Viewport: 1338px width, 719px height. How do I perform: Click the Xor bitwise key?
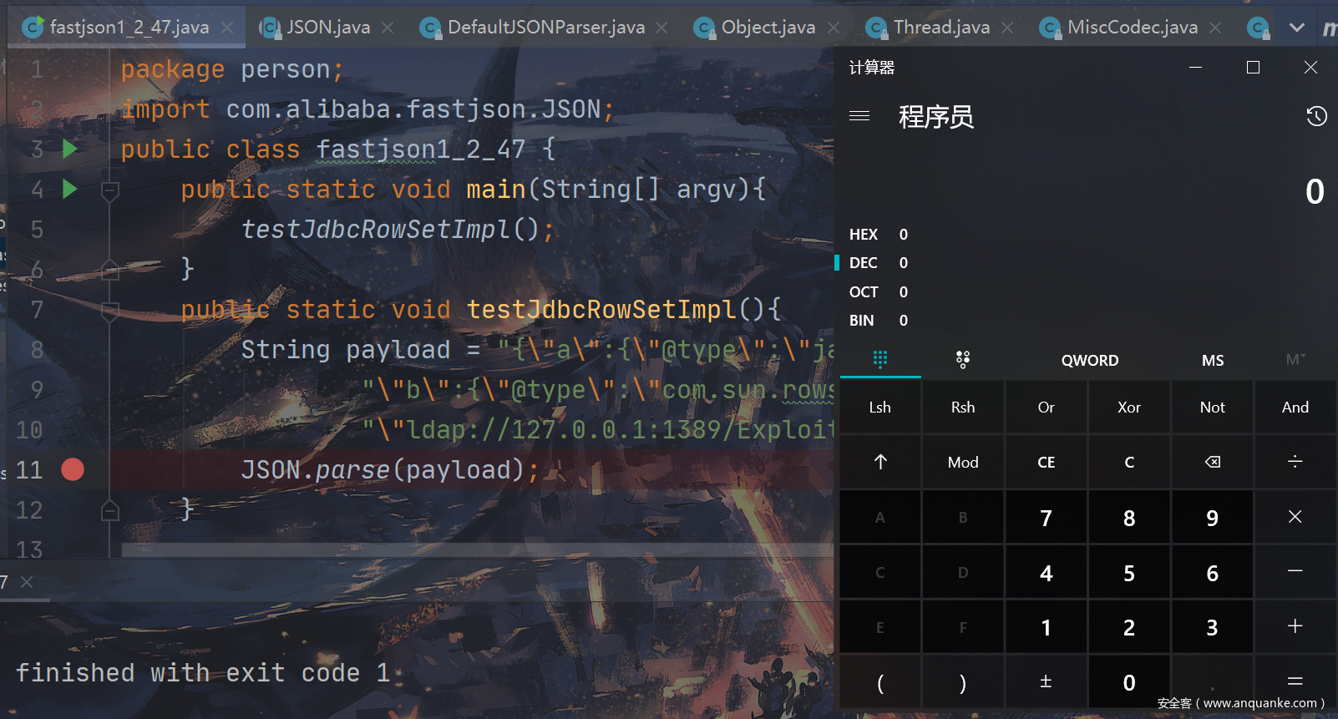(x=1129, y=408)
